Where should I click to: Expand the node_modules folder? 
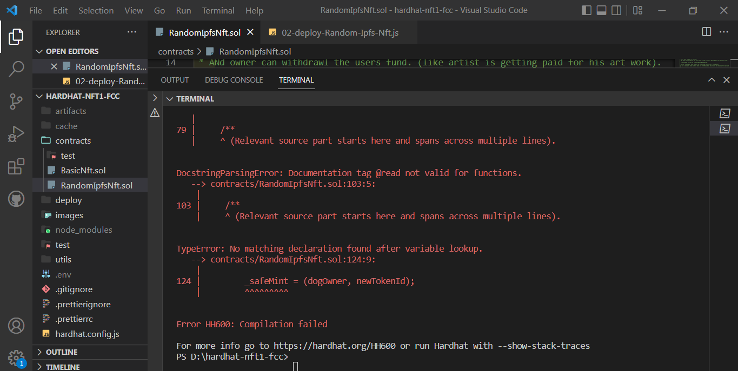tap(84, 230)
